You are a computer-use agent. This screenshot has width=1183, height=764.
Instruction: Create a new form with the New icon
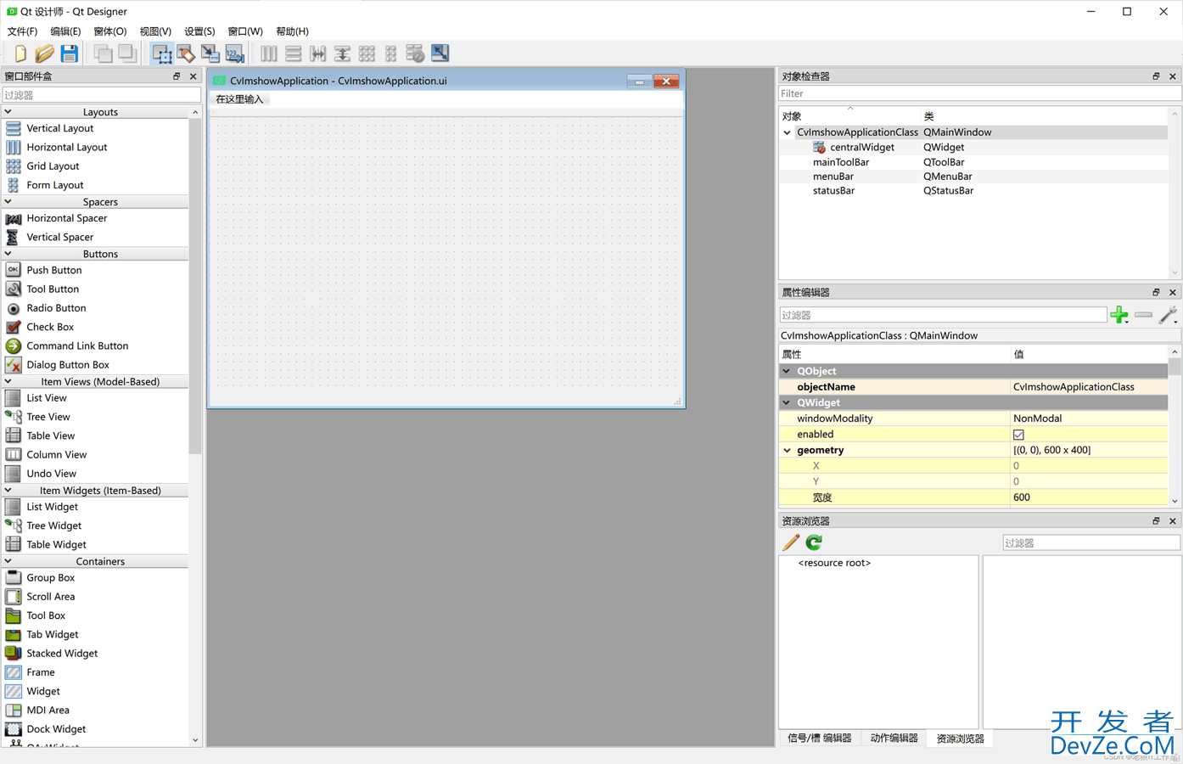20,53
